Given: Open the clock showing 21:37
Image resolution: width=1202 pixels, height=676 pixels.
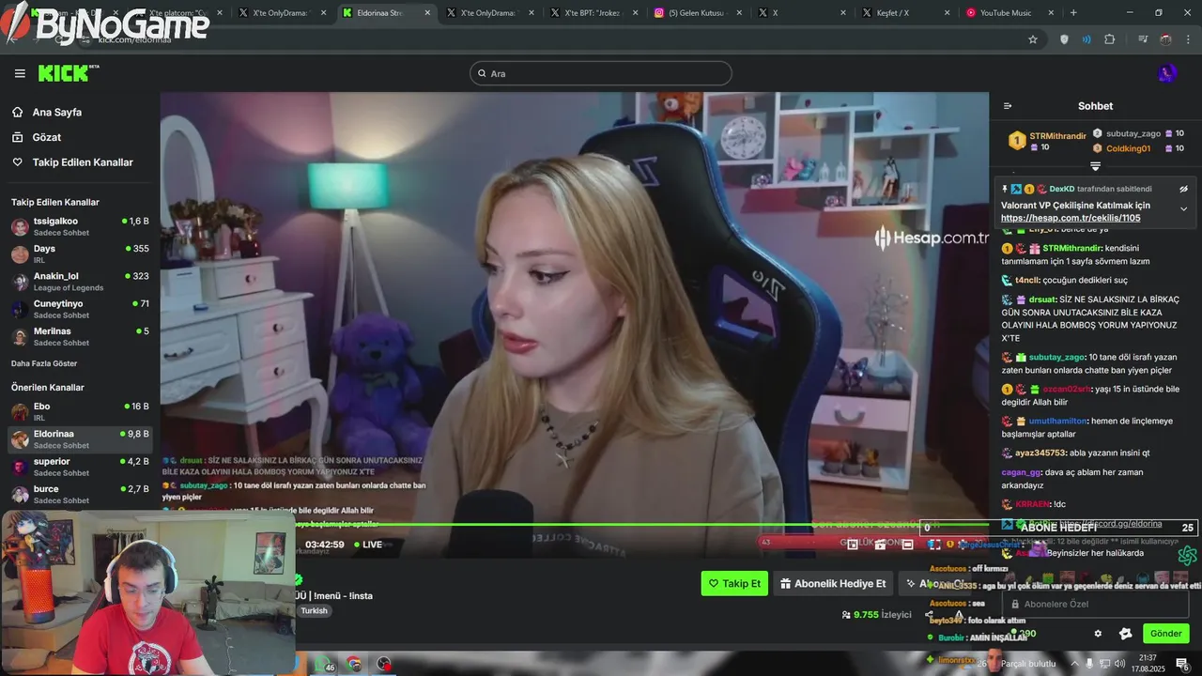Looking at the screenshot, I should pyautogui.click(x=1148, y=664).
